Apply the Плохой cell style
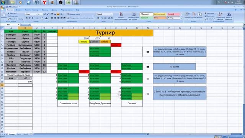 click(x=173, y=14)
